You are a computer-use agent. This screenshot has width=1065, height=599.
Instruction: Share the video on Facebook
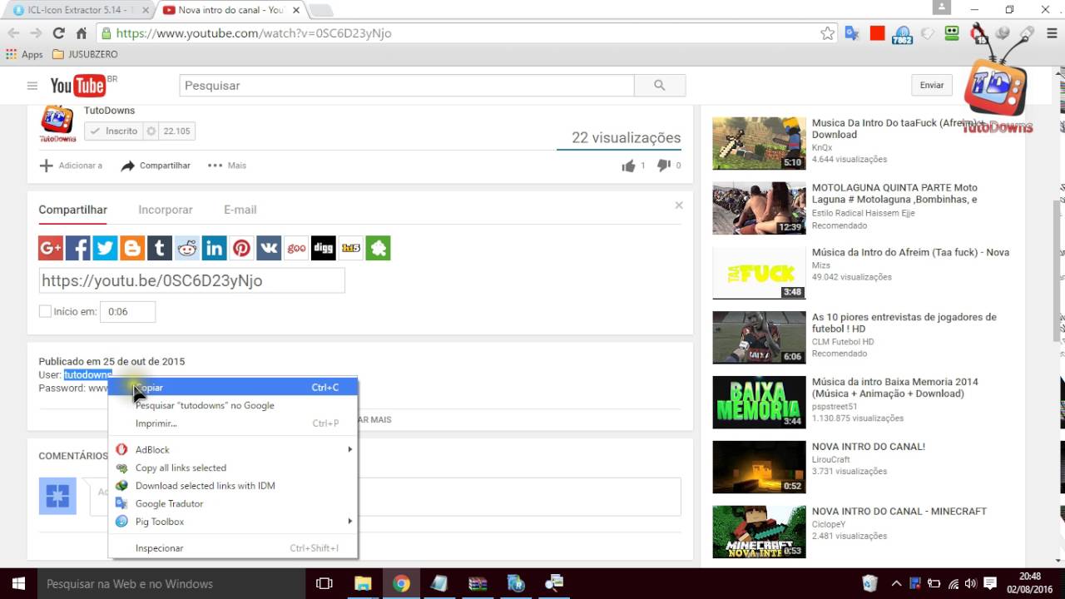click(78, 248)
